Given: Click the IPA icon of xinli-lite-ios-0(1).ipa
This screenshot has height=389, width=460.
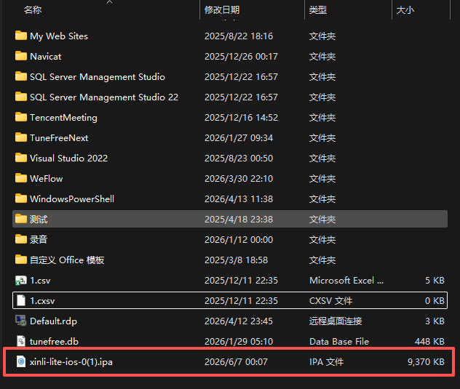Looking at the screenshot, I should click(x=21, y=362).
